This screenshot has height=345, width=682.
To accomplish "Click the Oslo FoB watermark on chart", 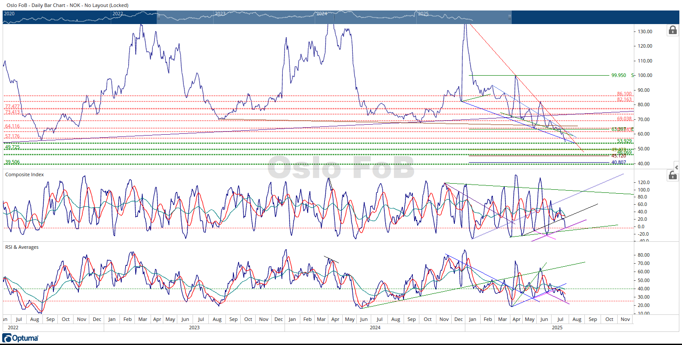I will 341,168.
